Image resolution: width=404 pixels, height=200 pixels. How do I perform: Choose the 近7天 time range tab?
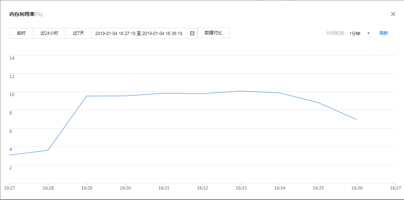(x=78, y=33)
